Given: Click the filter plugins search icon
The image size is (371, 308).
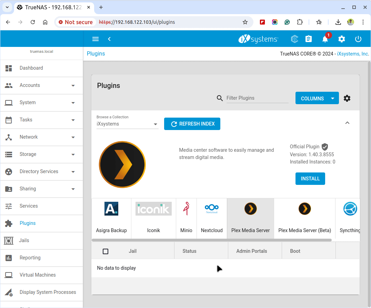Looking at the screenshot, I should point(220,98).
